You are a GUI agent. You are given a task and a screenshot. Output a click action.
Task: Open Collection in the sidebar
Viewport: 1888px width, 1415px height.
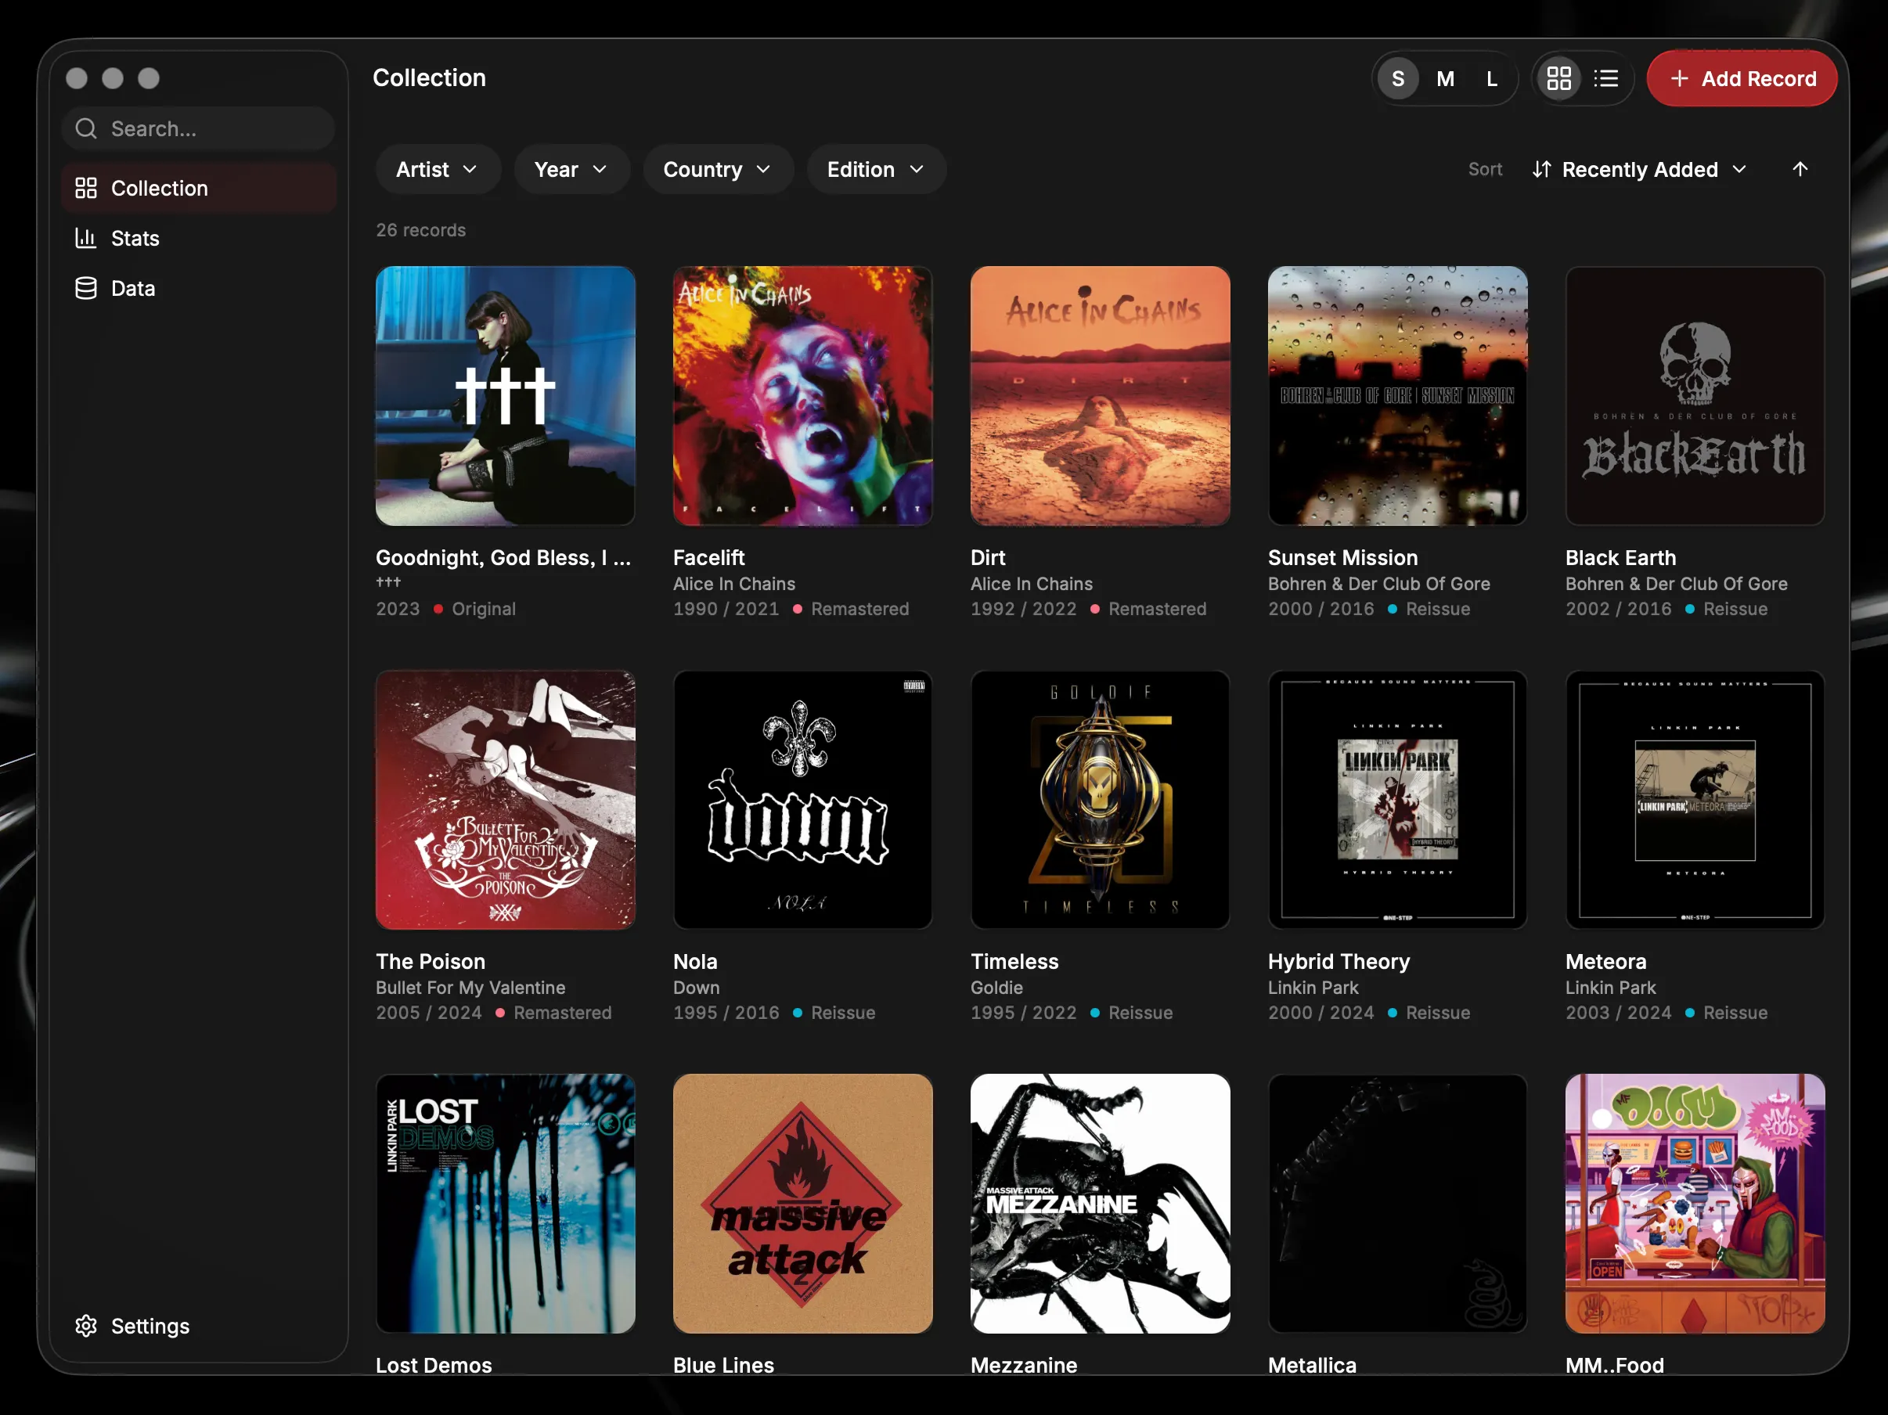pyautogui.click(x=199, y=188)
